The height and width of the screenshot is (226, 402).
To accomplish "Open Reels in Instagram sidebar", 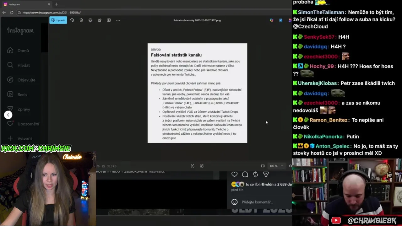I will pyautogui.click(x=18, y=94).
